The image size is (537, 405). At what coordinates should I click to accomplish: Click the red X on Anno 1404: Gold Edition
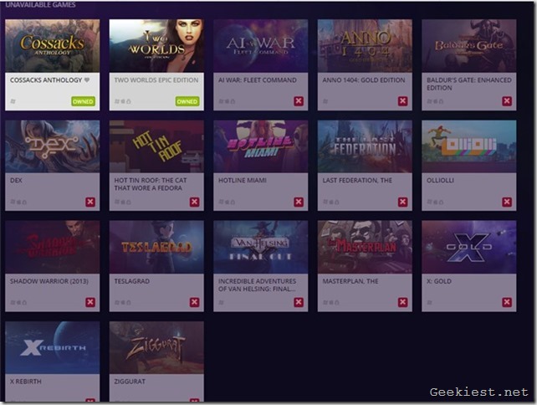point(402,101)
